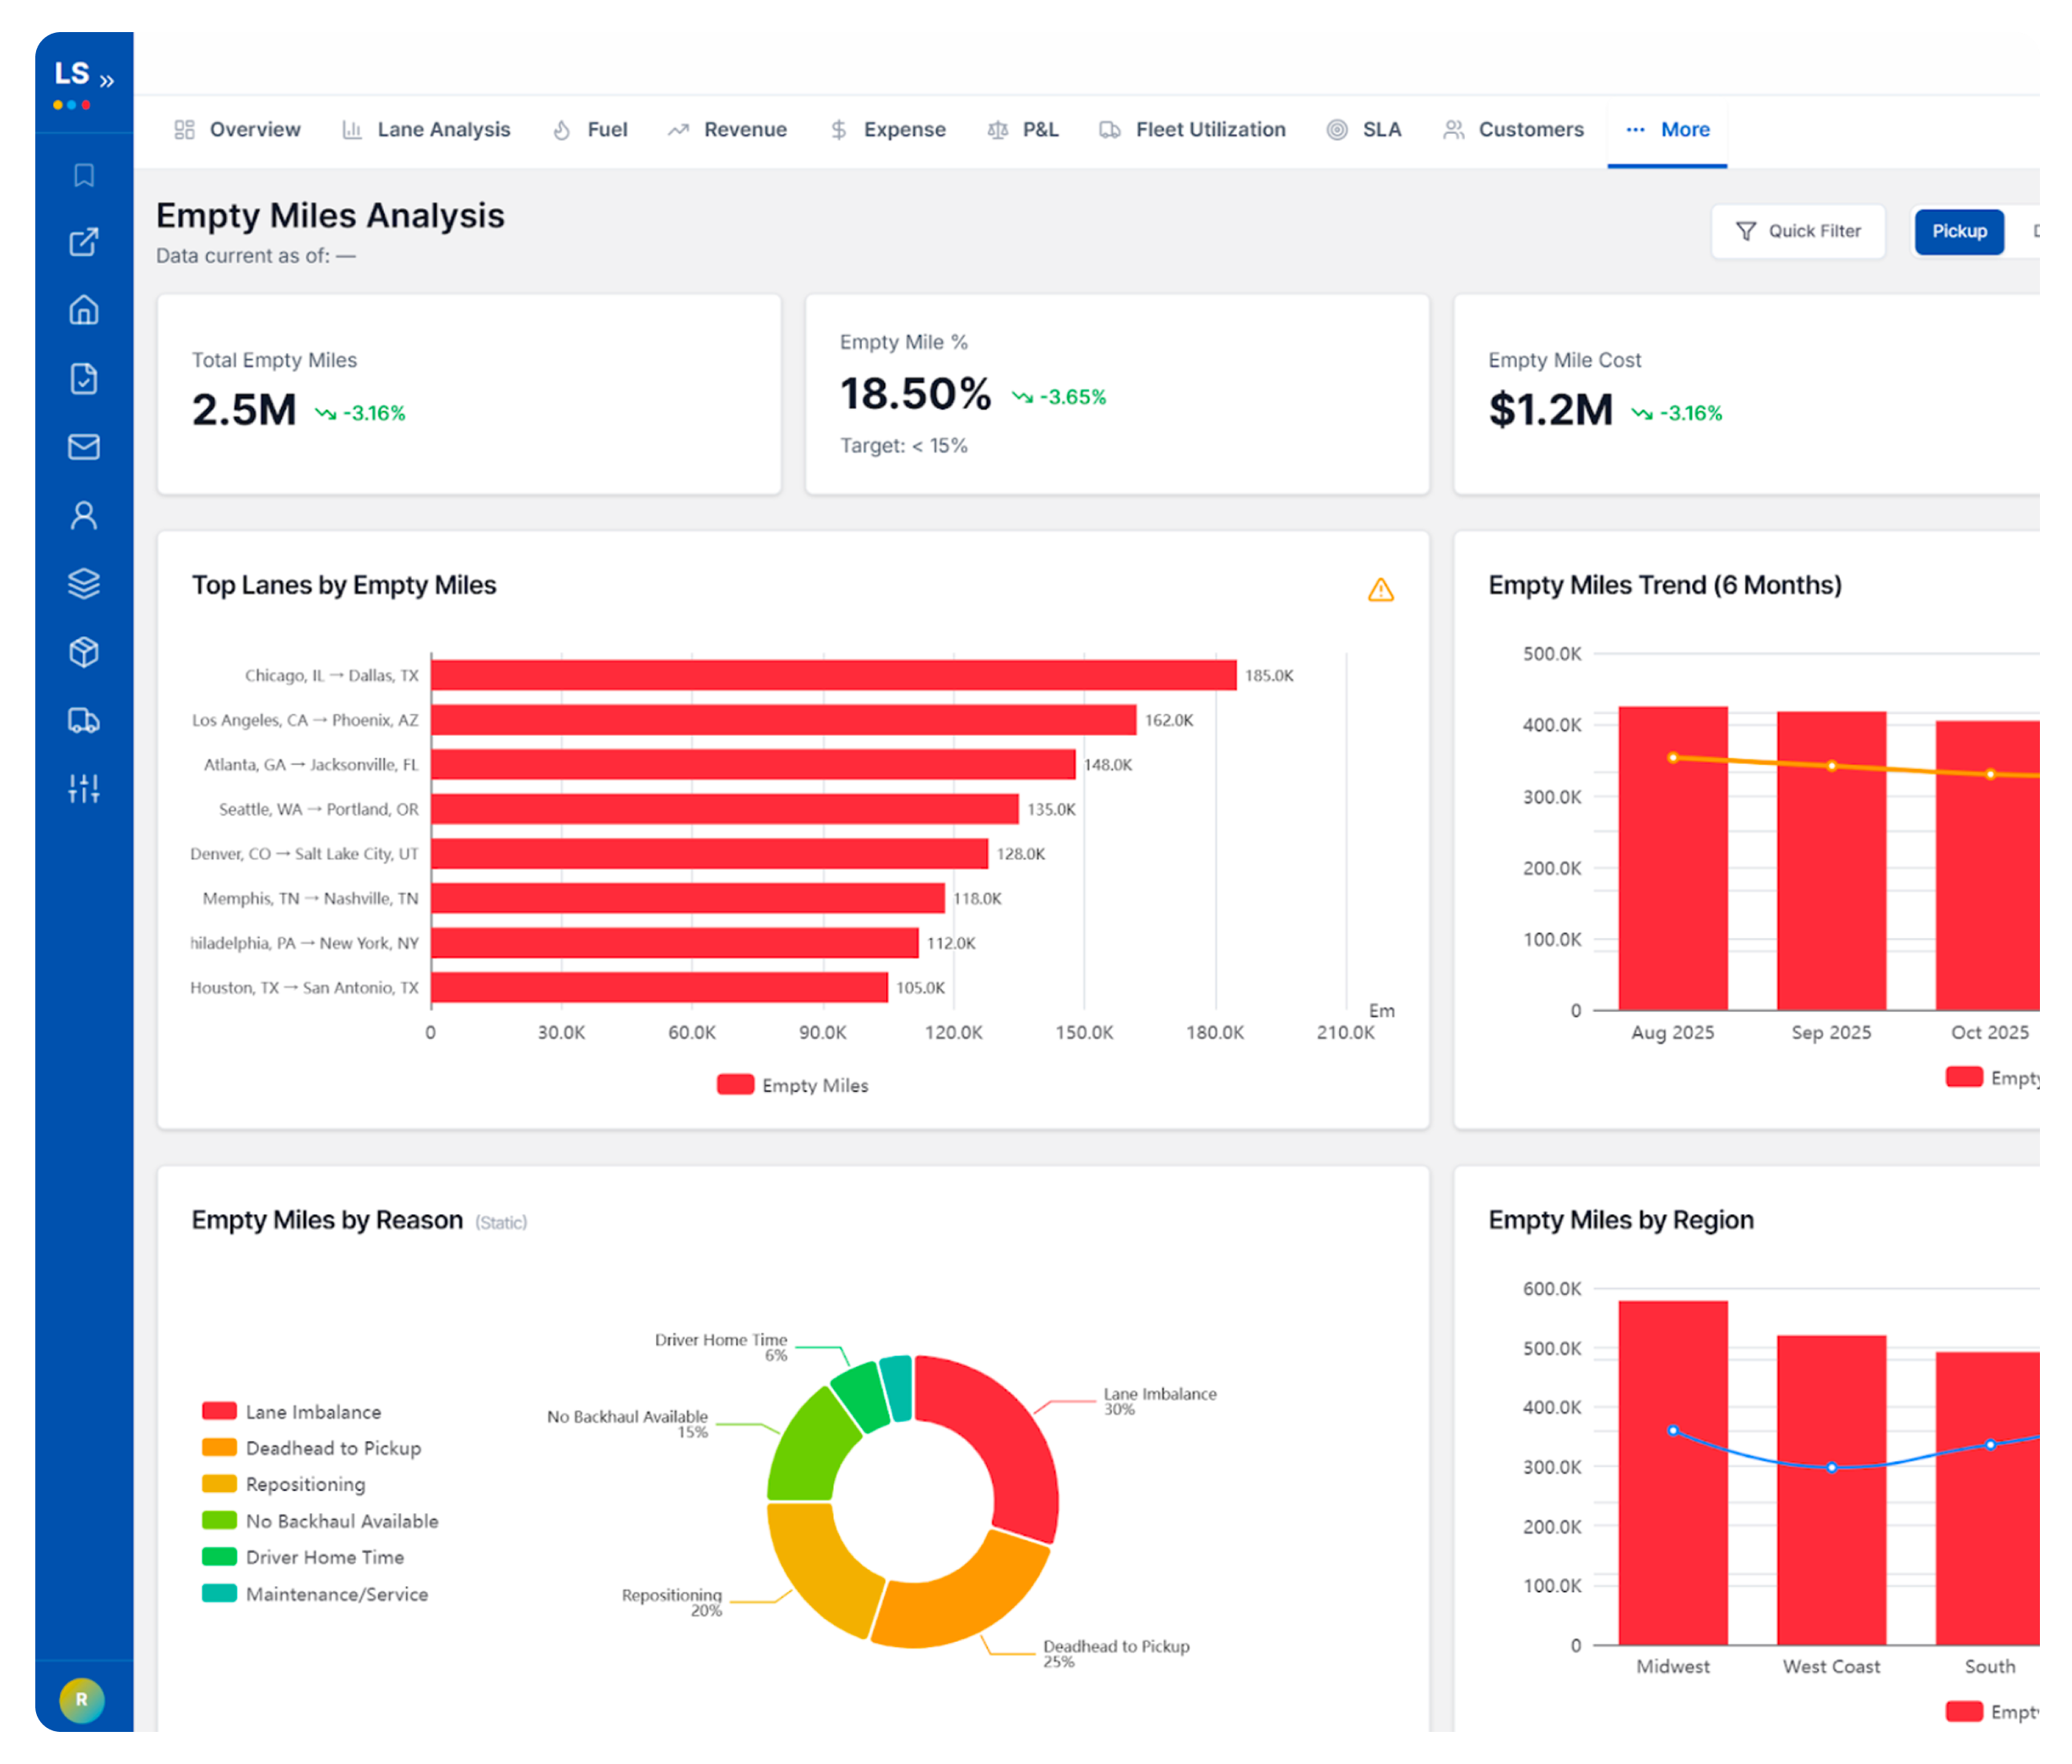Screen dimensions: 2072x1764
Task: Open the document check sidebar icon
Action: pyautogui.click(x=84, y=379)
